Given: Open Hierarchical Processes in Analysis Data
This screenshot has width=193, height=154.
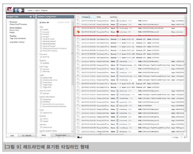Looking at the screenshot, I should click(x=18, y=24).
